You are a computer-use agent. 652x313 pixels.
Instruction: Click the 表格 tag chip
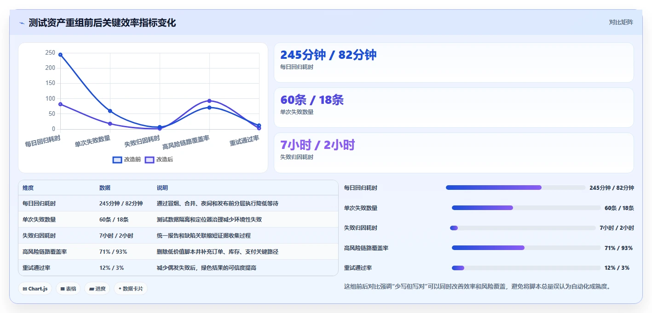(x=68, y=289)
